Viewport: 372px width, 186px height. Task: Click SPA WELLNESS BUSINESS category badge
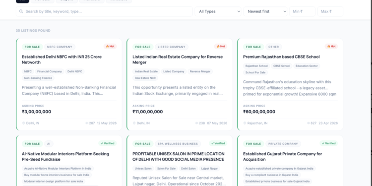[178, 144]
